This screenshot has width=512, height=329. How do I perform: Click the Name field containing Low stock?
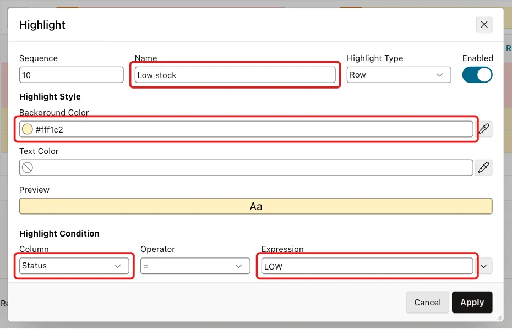pos(235,75)
